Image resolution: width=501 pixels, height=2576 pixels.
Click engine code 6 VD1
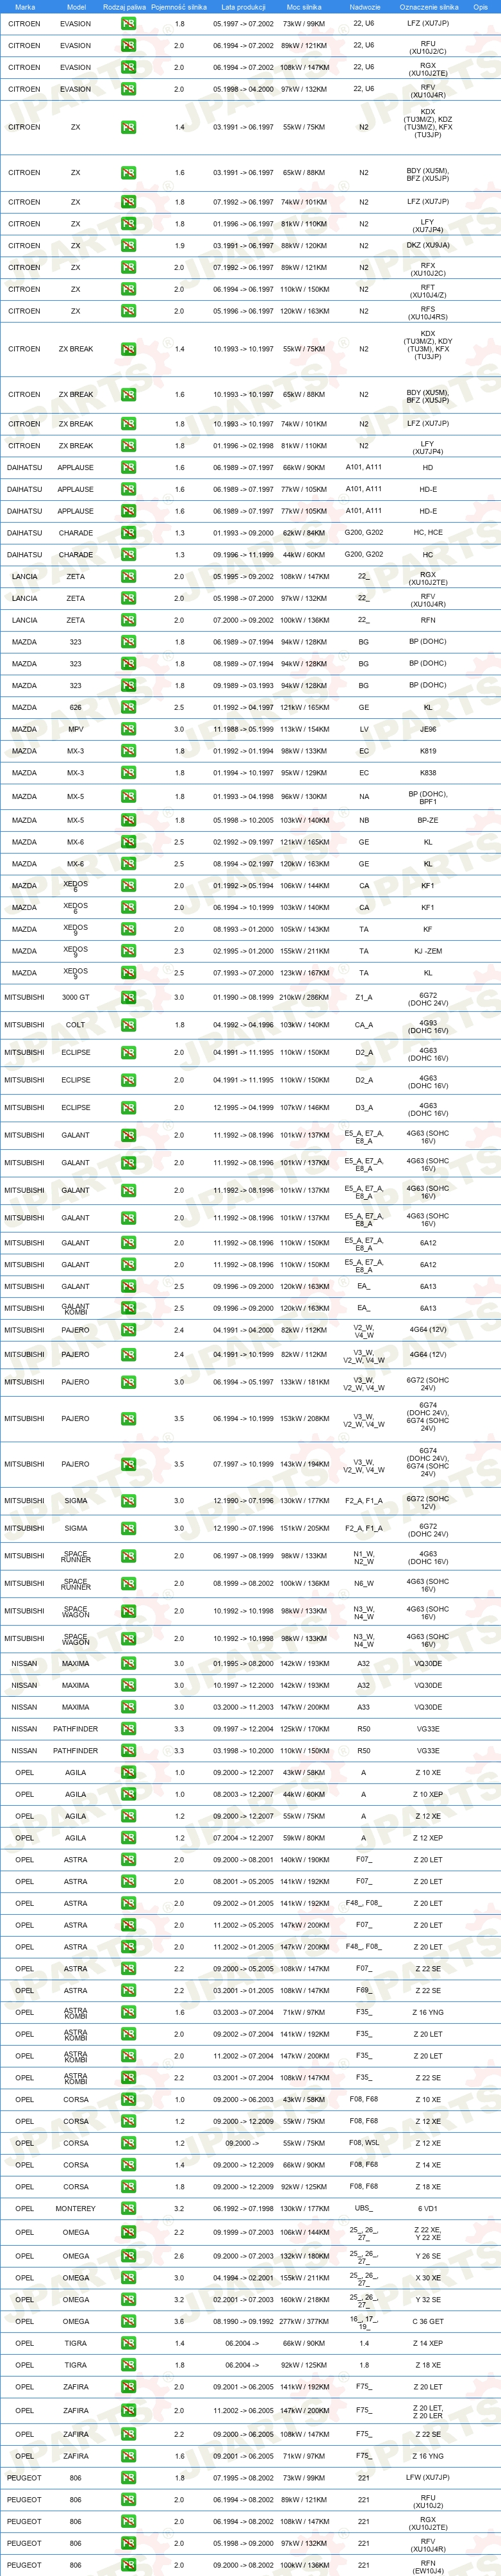428,2209
